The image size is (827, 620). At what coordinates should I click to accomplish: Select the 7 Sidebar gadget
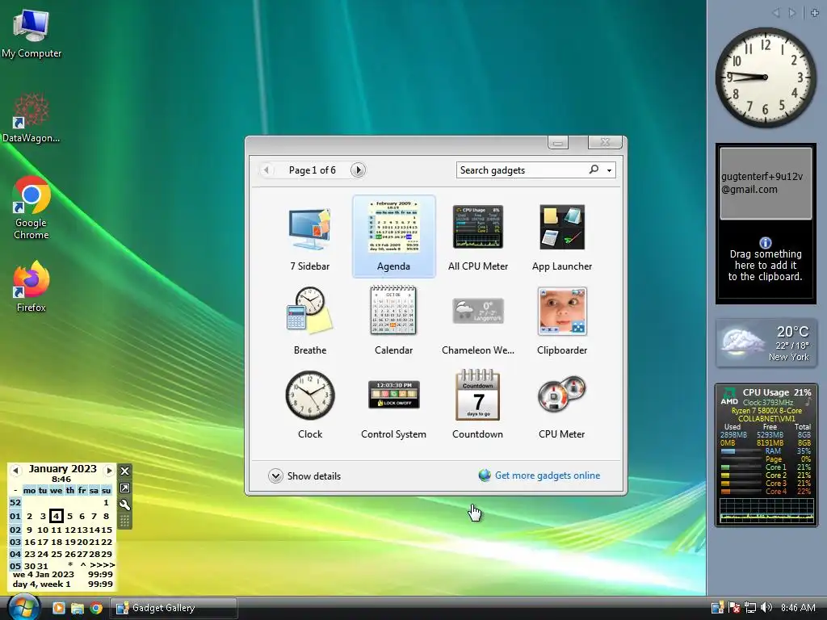coord(309,238)
